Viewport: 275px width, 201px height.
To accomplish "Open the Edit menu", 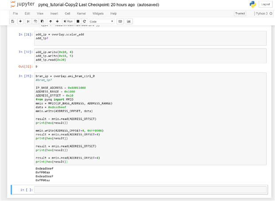I will pos(27,13).
